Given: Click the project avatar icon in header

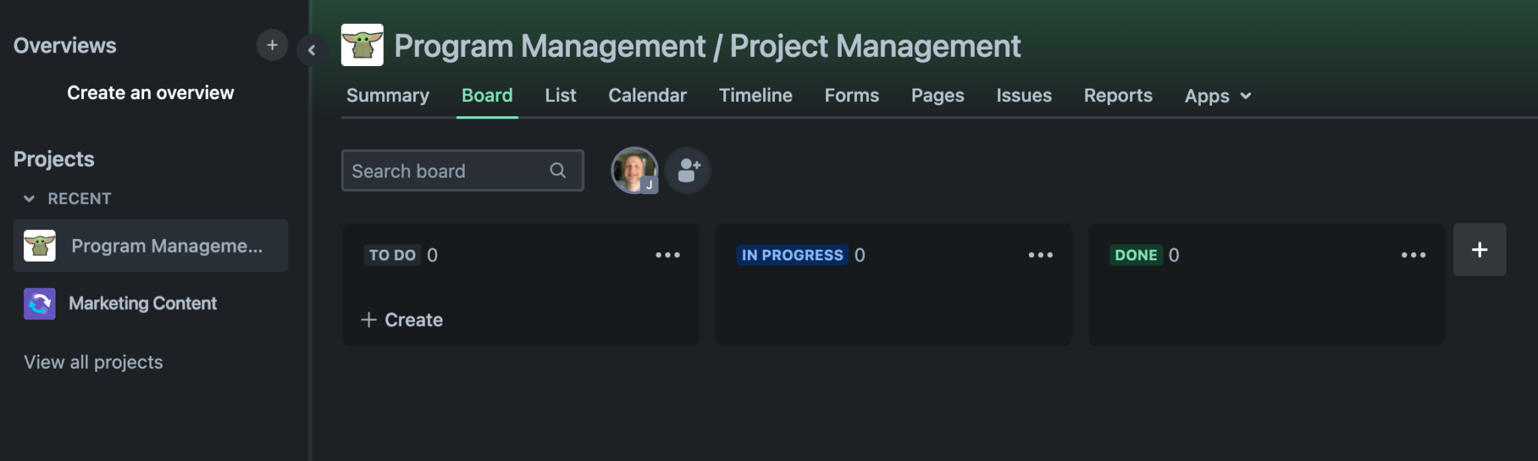Looking at the screenshot, I should coord(362,46).
